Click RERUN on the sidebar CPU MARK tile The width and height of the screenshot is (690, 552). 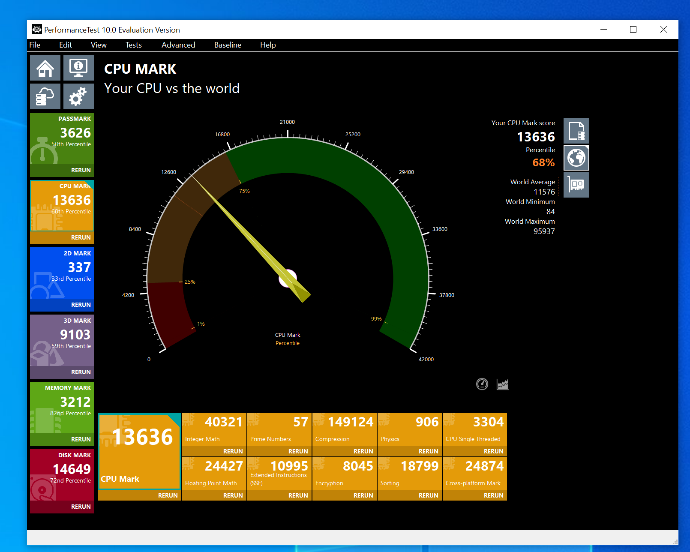(x=81, y=237)
